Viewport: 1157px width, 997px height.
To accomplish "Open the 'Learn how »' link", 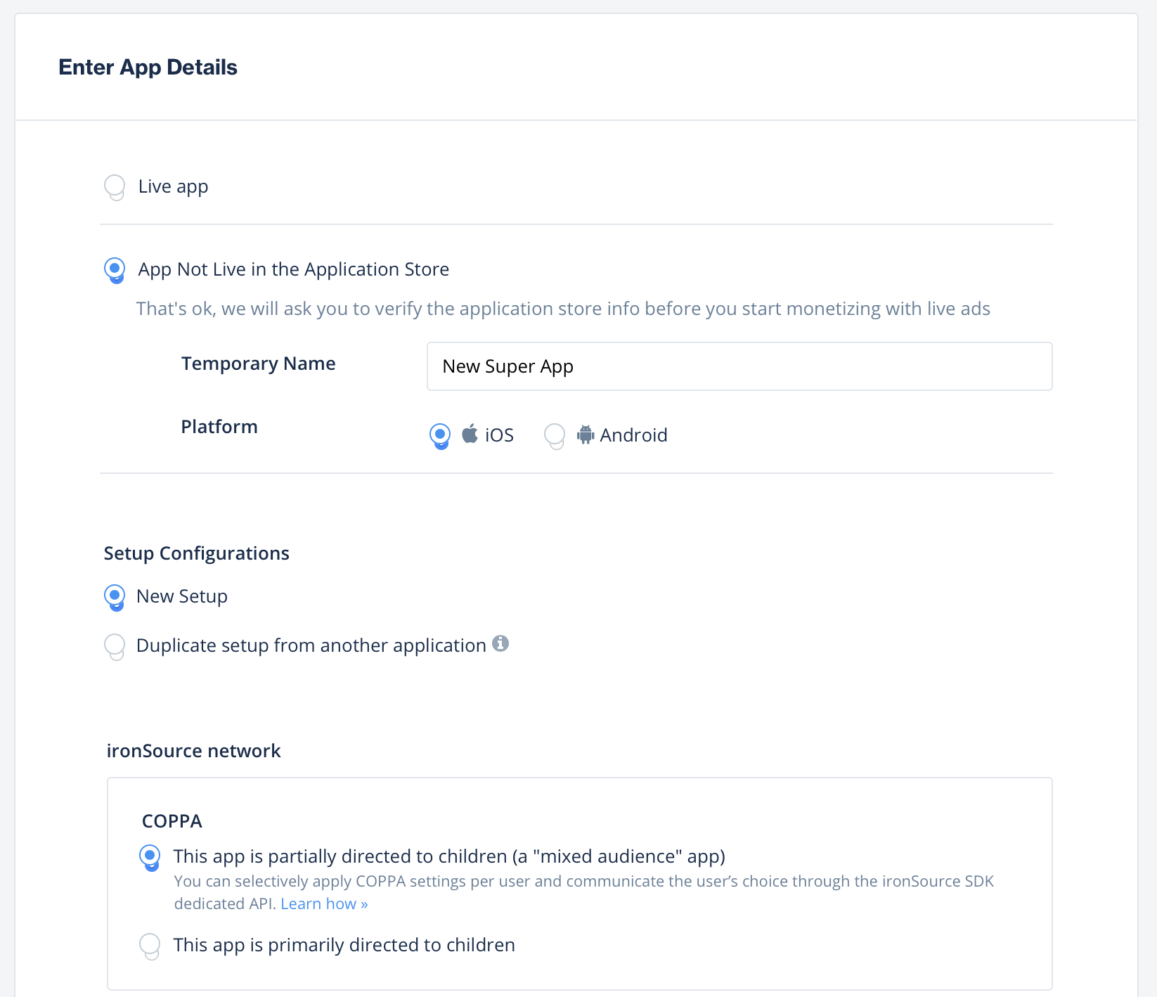I will 324,903.
